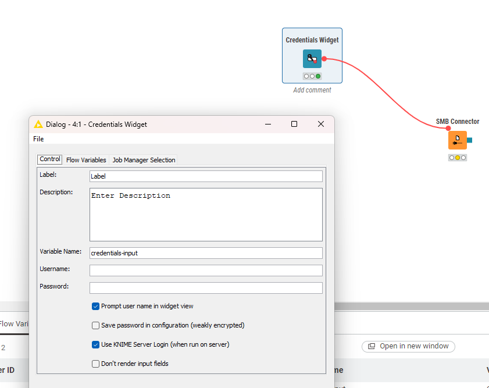Select the Credentials Widget node icon
Image resolution: width=489 pixels, height=388 pixels.
(312, 59)
